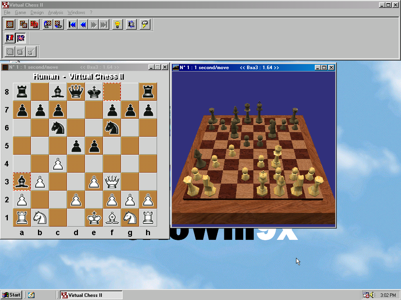
Task: Click the black queen on d8
Action: click(76, 91)
